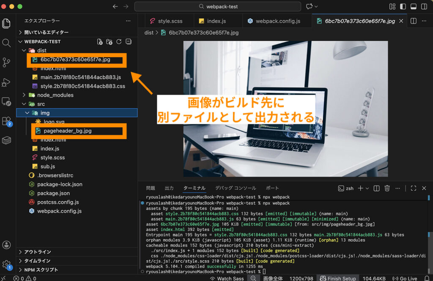Expand the アウトライン section

tap(37, 252)
